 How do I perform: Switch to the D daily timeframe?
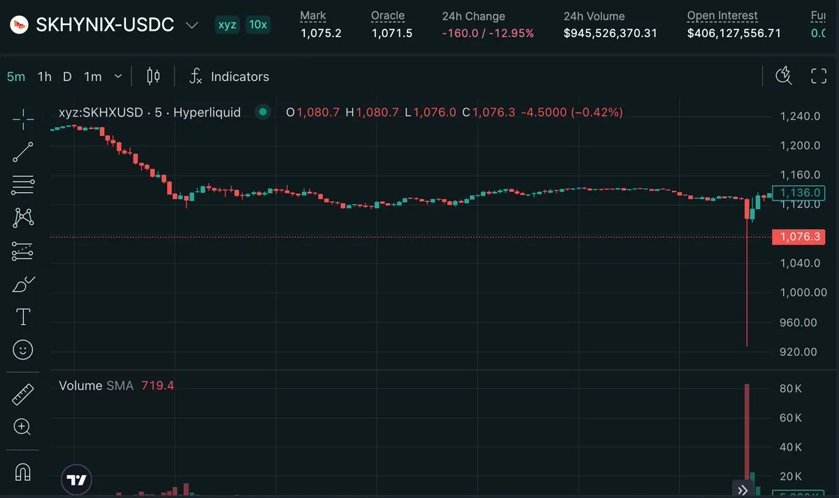67,76
